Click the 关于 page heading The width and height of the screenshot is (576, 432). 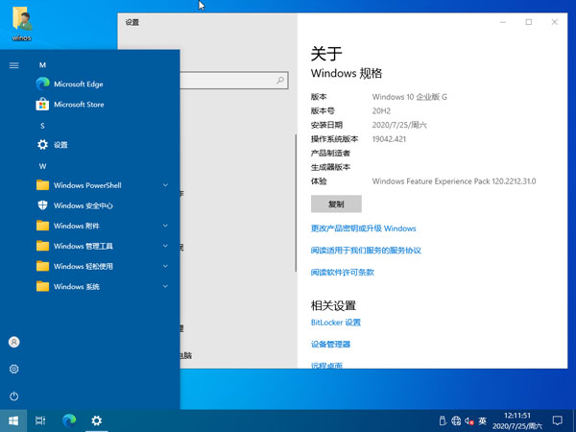326,54
